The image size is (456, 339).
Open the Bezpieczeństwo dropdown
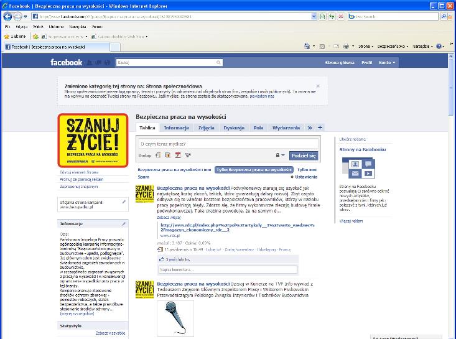point(393,46)
